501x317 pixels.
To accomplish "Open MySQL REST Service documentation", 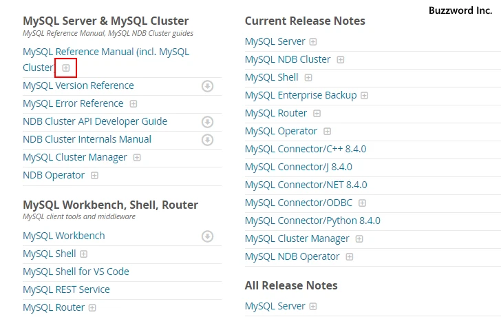I will point(66,289).
